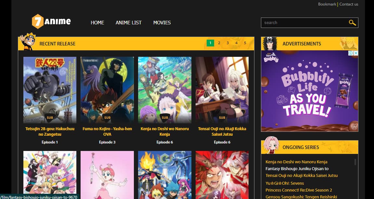Image resolution: width=374 pixels, height=199 pixels.
Task: Click the ADVERTISEMENTS heading
Action: point(302,44)
